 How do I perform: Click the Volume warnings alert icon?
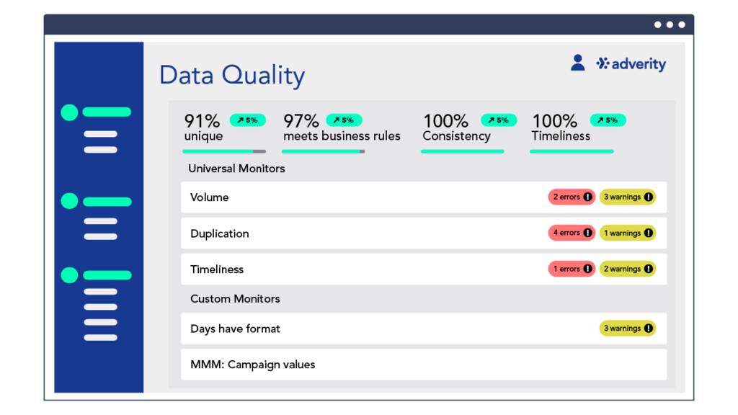[649, 197]
